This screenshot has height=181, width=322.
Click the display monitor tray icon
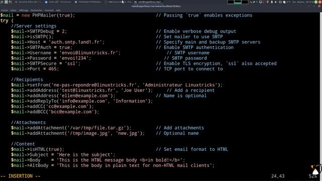click(x=261, y=2)
